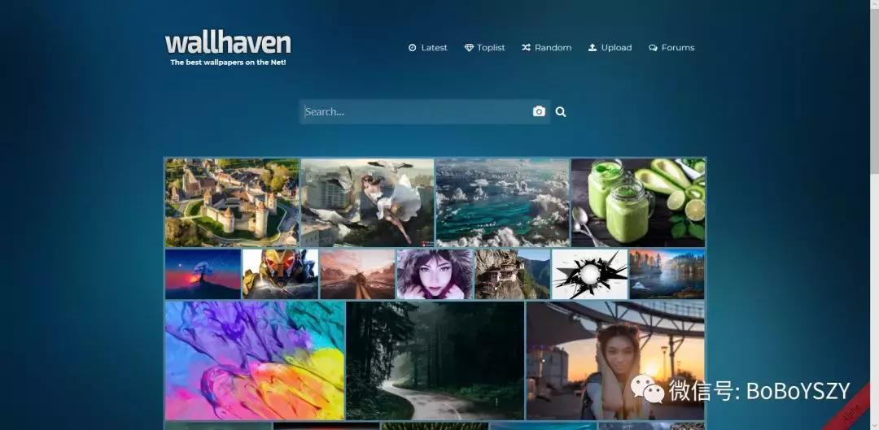
Task: Open the girl with white birds wallpaper
Action: (367, 202)
